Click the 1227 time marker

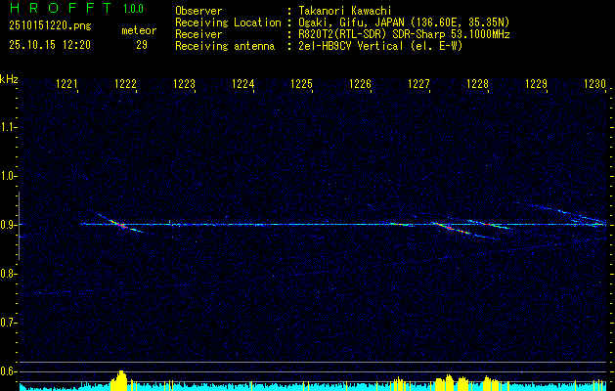pyautogui.click(x=418, y=83)
